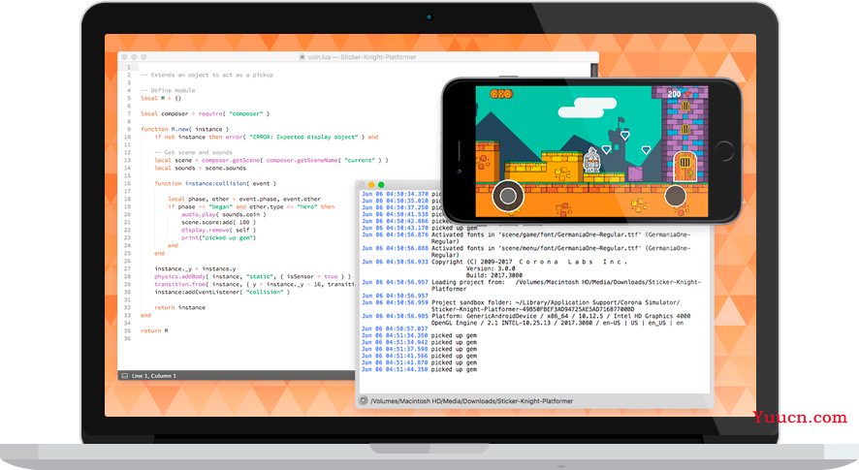Click the 'return instance' line

pyautogui.click(x=179, y=308)
